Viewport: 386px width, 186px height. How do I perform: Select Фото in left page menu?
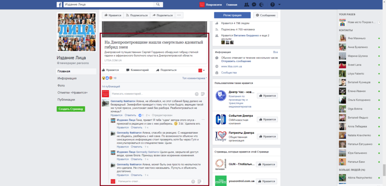61,85
